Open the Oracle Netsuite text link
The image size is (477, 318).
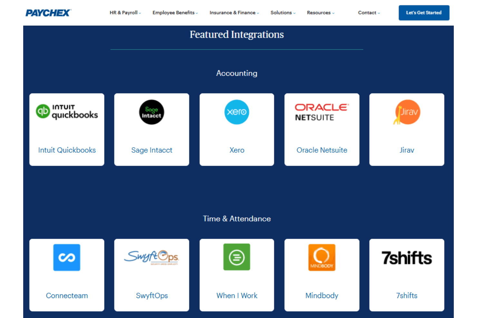click(x=322, y=150)
